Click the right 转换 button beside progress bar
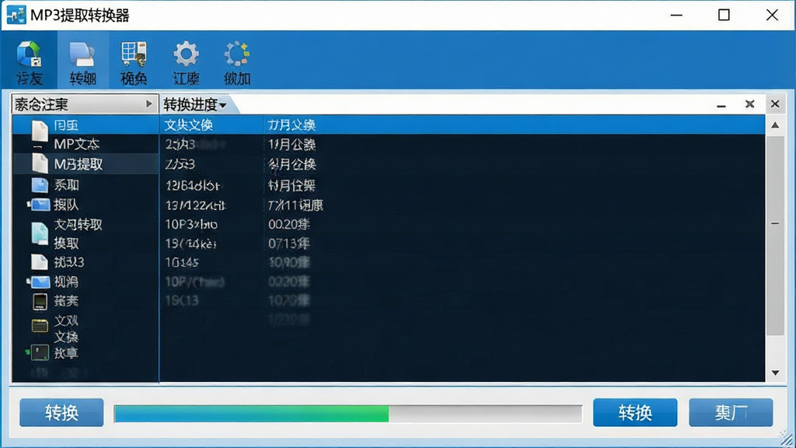 pyautogui.click(x=634, y=412)
